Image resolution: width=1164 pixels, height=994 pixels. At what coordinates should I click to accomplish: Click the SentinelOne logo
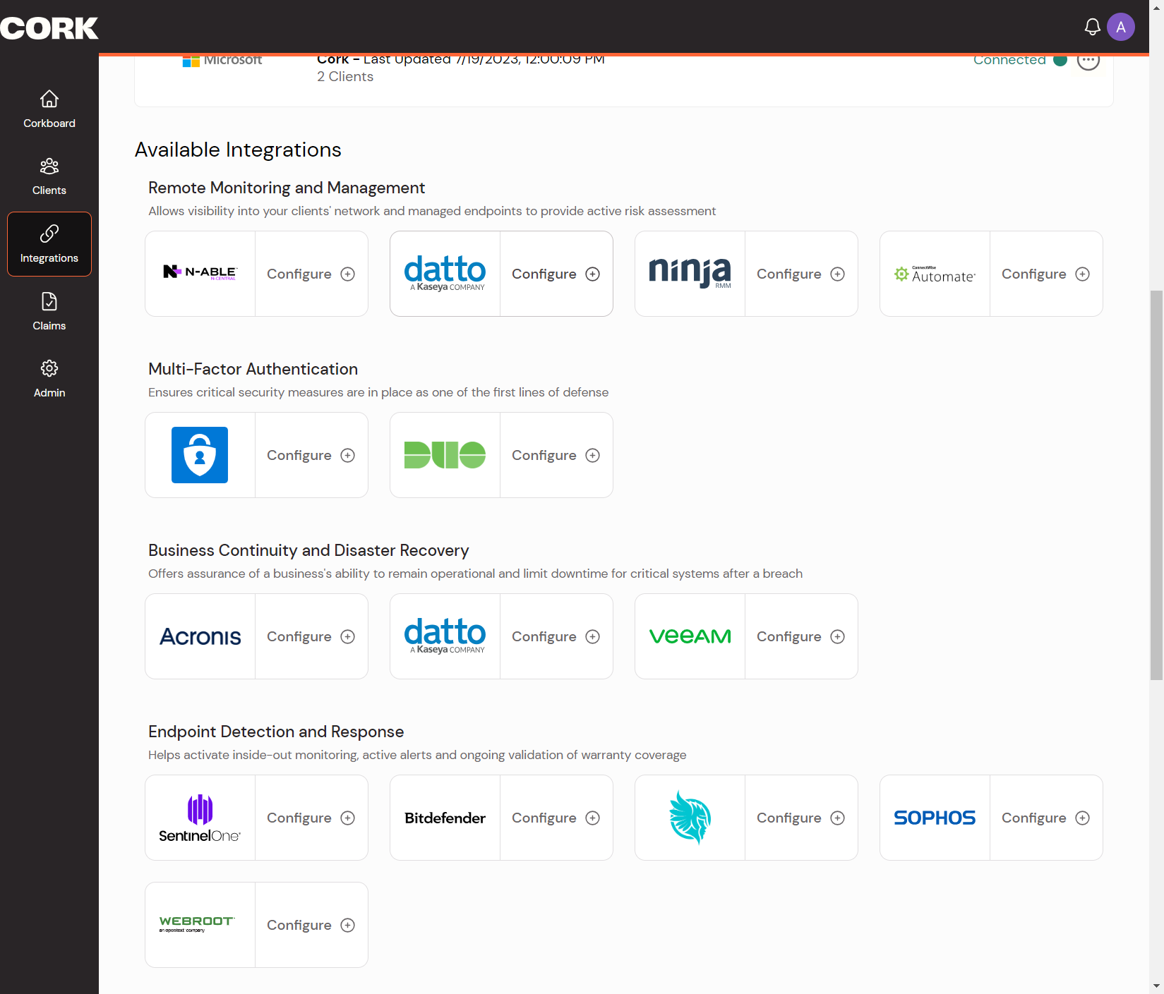coord(200,818)
